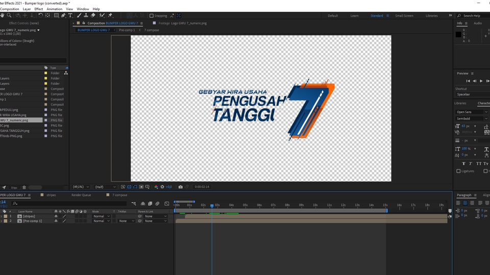The image size is (490, 275).
Task: Play the preview
Action: click(x=481, y=81)
